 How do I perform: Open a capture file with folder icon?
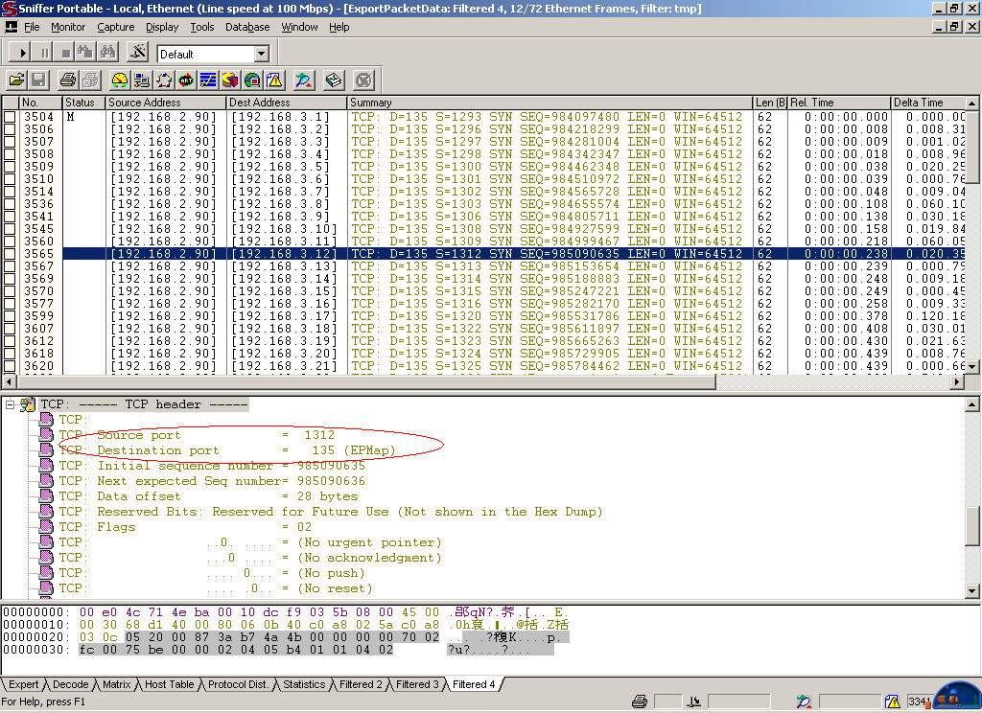coord(16,80)
